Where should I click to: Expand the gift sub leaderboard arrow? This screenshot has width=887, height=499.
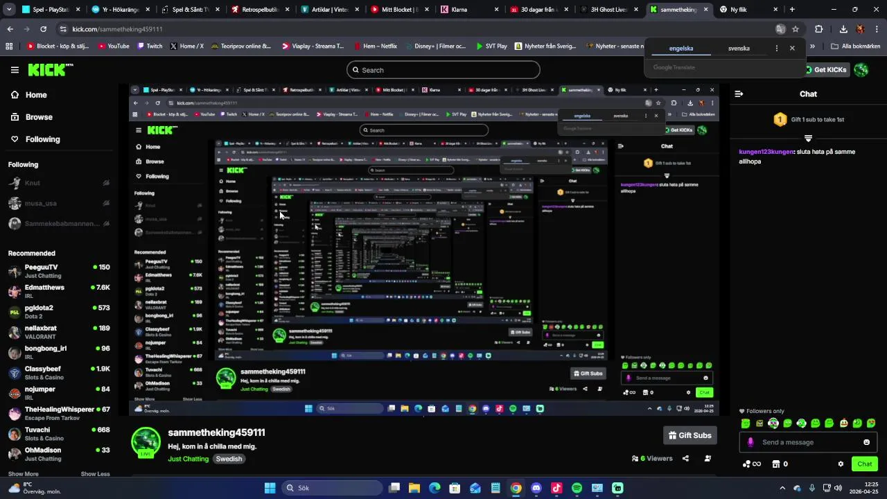point(808,139)
